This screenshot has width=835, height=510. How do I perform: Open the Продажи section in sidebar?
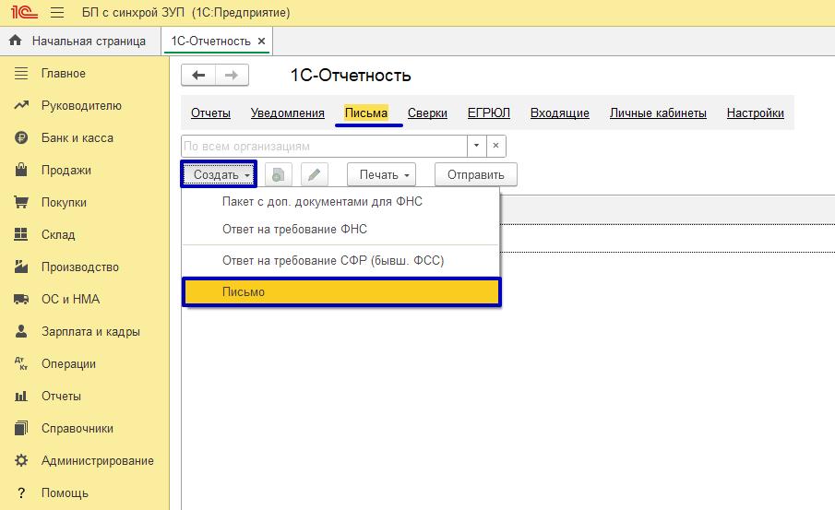pos(66,171)
